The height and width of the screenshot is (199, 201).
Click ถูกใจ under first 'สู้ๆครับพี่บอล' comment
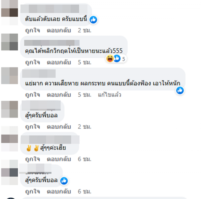[x=33, y=127]
